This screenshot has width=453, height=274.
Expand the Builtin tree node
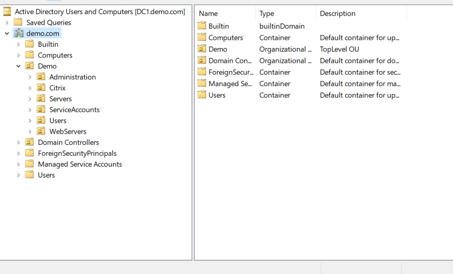coord(19,44)
